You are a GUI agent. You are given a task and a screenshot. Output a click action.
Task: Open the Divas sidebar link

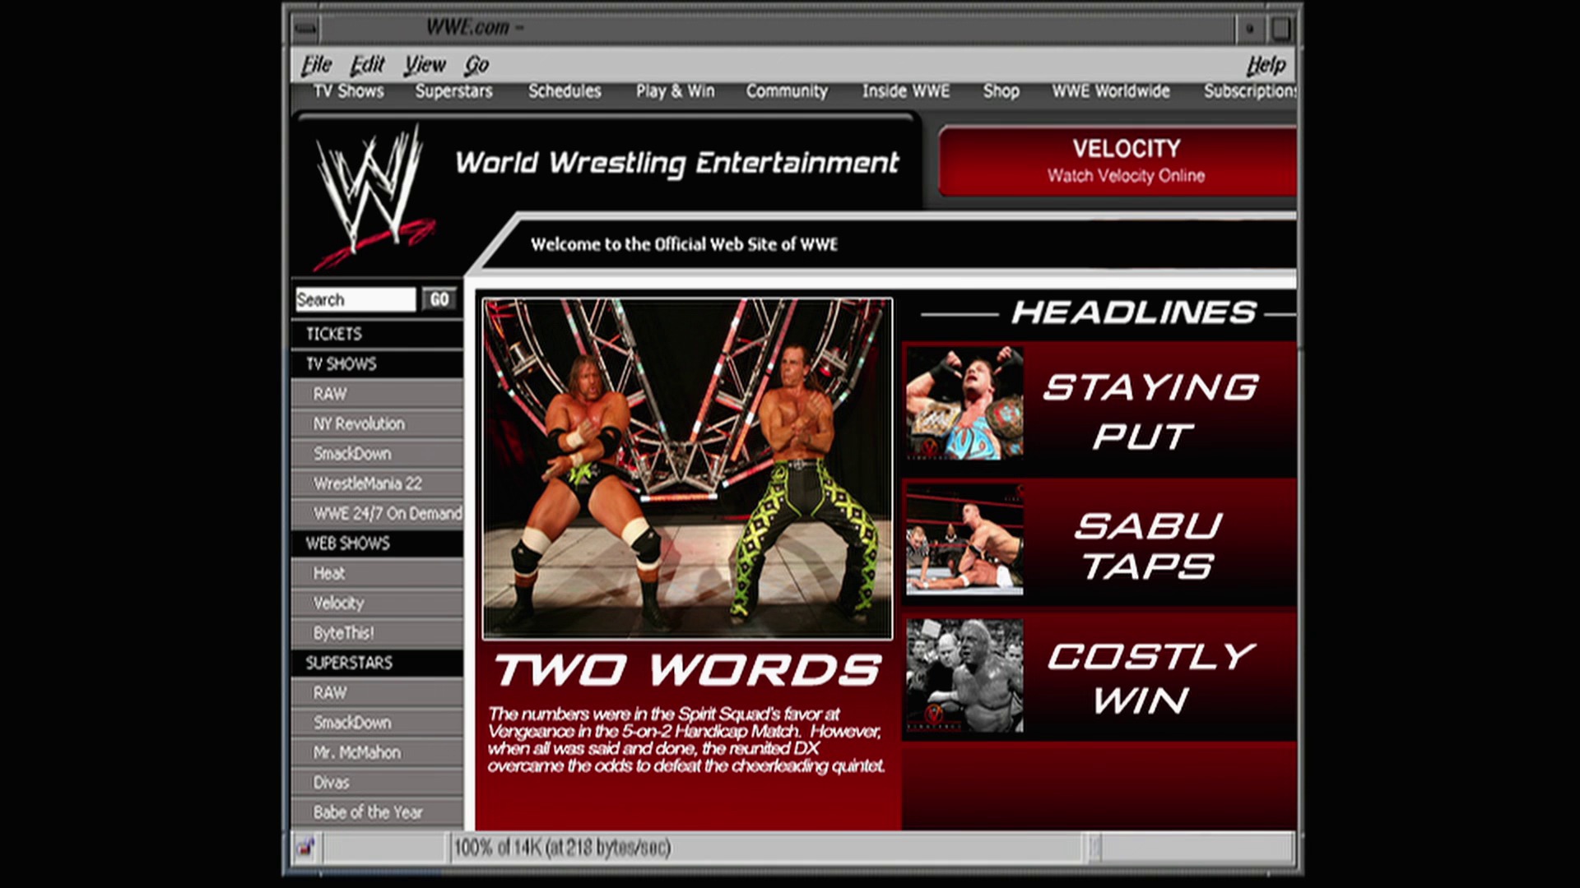(x=377, y=782)
